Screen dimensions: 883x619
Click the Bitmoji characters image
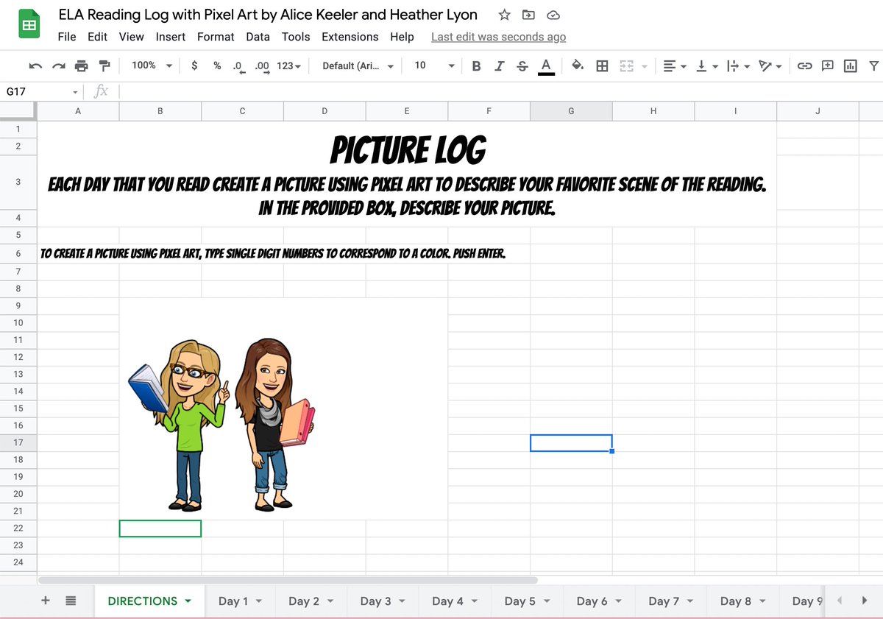tap(221, 425)
